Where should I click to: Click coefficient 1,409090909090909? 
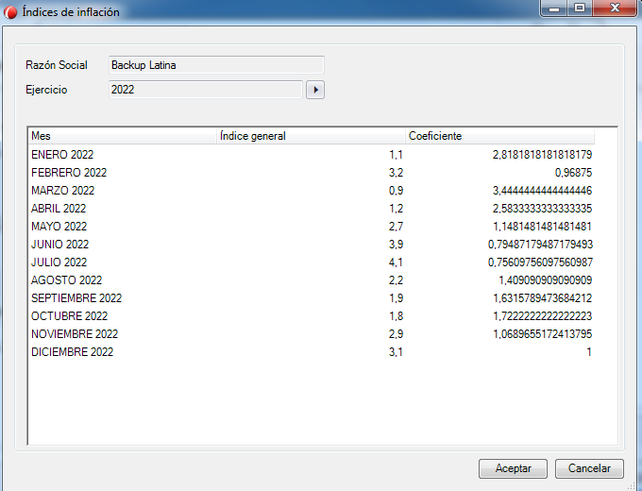coord(546,280)
